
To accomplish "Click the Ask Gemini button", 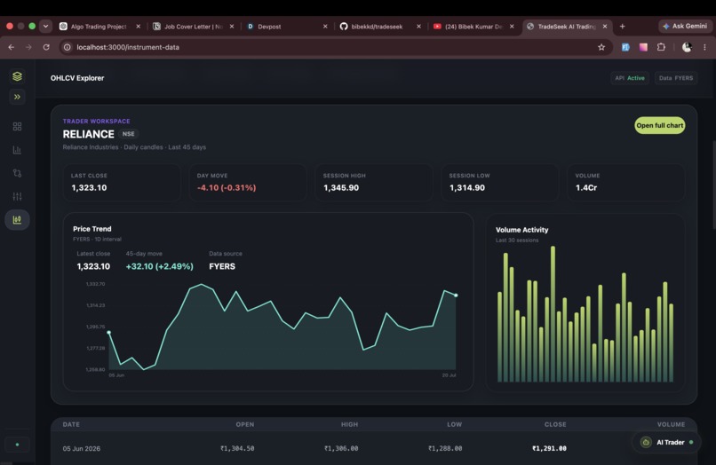I will tap(686, 26).
